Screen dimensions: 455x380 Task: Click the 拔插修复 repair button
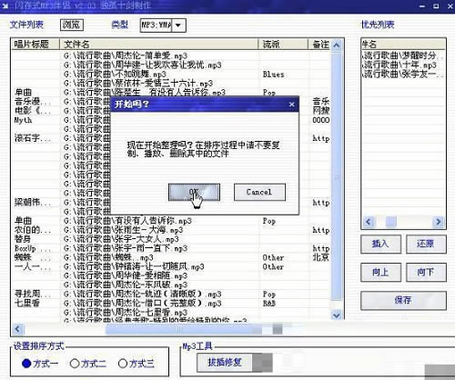tap(225, 363)
